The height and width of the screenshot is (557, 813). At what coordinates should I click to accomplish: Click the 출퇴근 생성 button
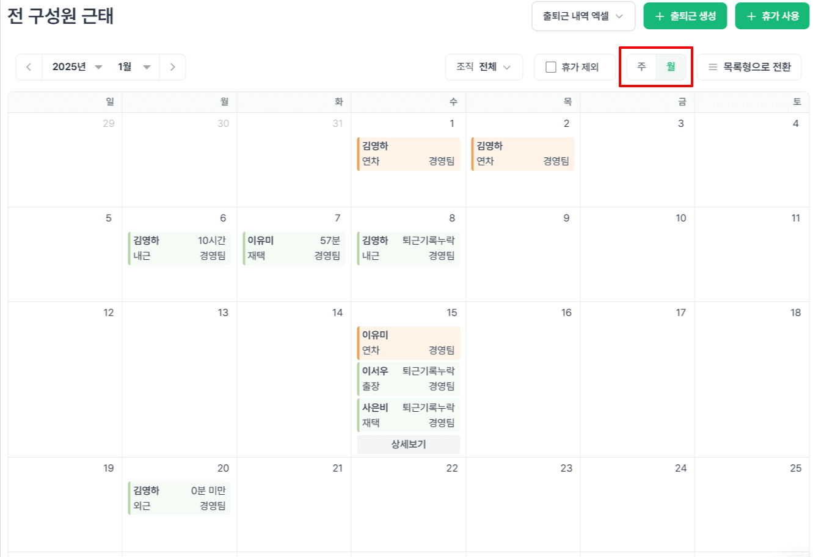click(x=685, y=16)
